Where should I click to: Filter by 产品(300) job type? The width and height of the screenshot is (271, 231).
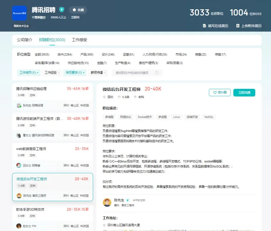tap(87, 55)
